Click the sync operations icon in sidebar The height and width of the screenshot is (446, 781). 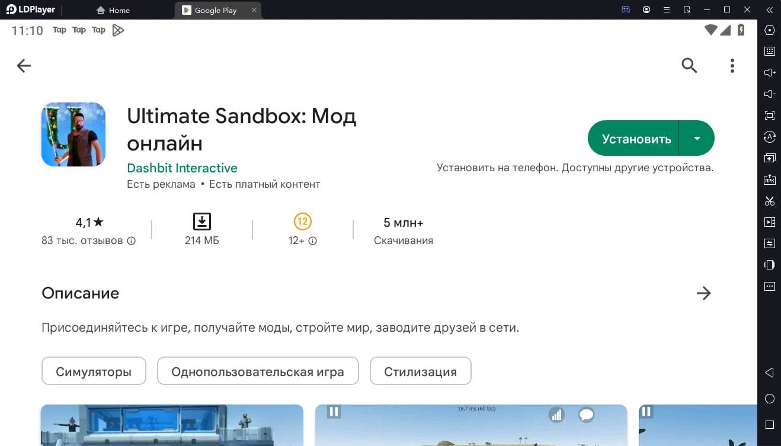coord(770,137)
